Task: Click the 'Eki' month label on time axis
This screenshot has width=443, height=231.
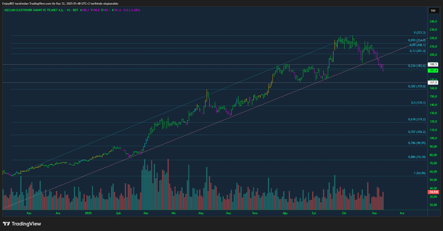Action: [344, 213]
